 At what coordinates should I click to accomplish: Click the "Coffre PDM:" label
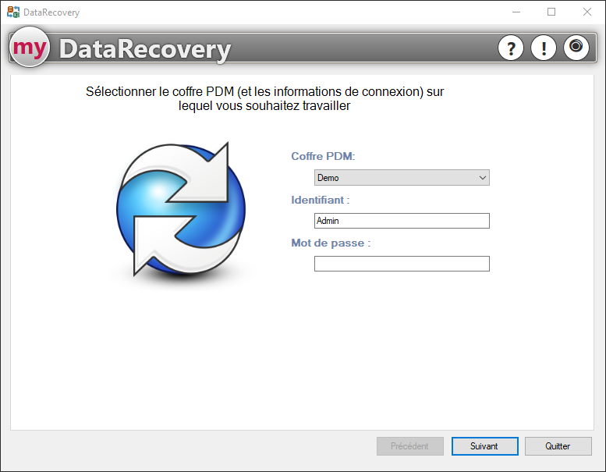click(x=323, y=157)
